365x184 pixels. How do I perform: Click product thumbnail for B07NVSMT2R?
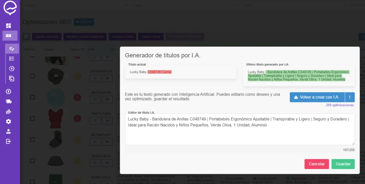click(56, 76)
